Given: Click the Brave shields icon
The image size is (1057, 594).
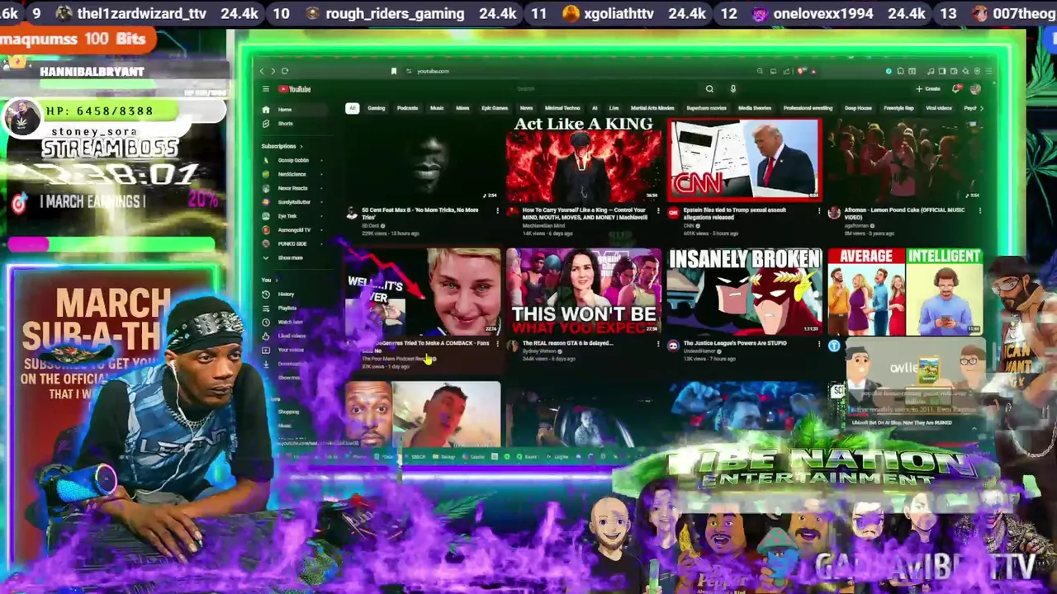Looking at the screenshot, I should pos(800,71).
